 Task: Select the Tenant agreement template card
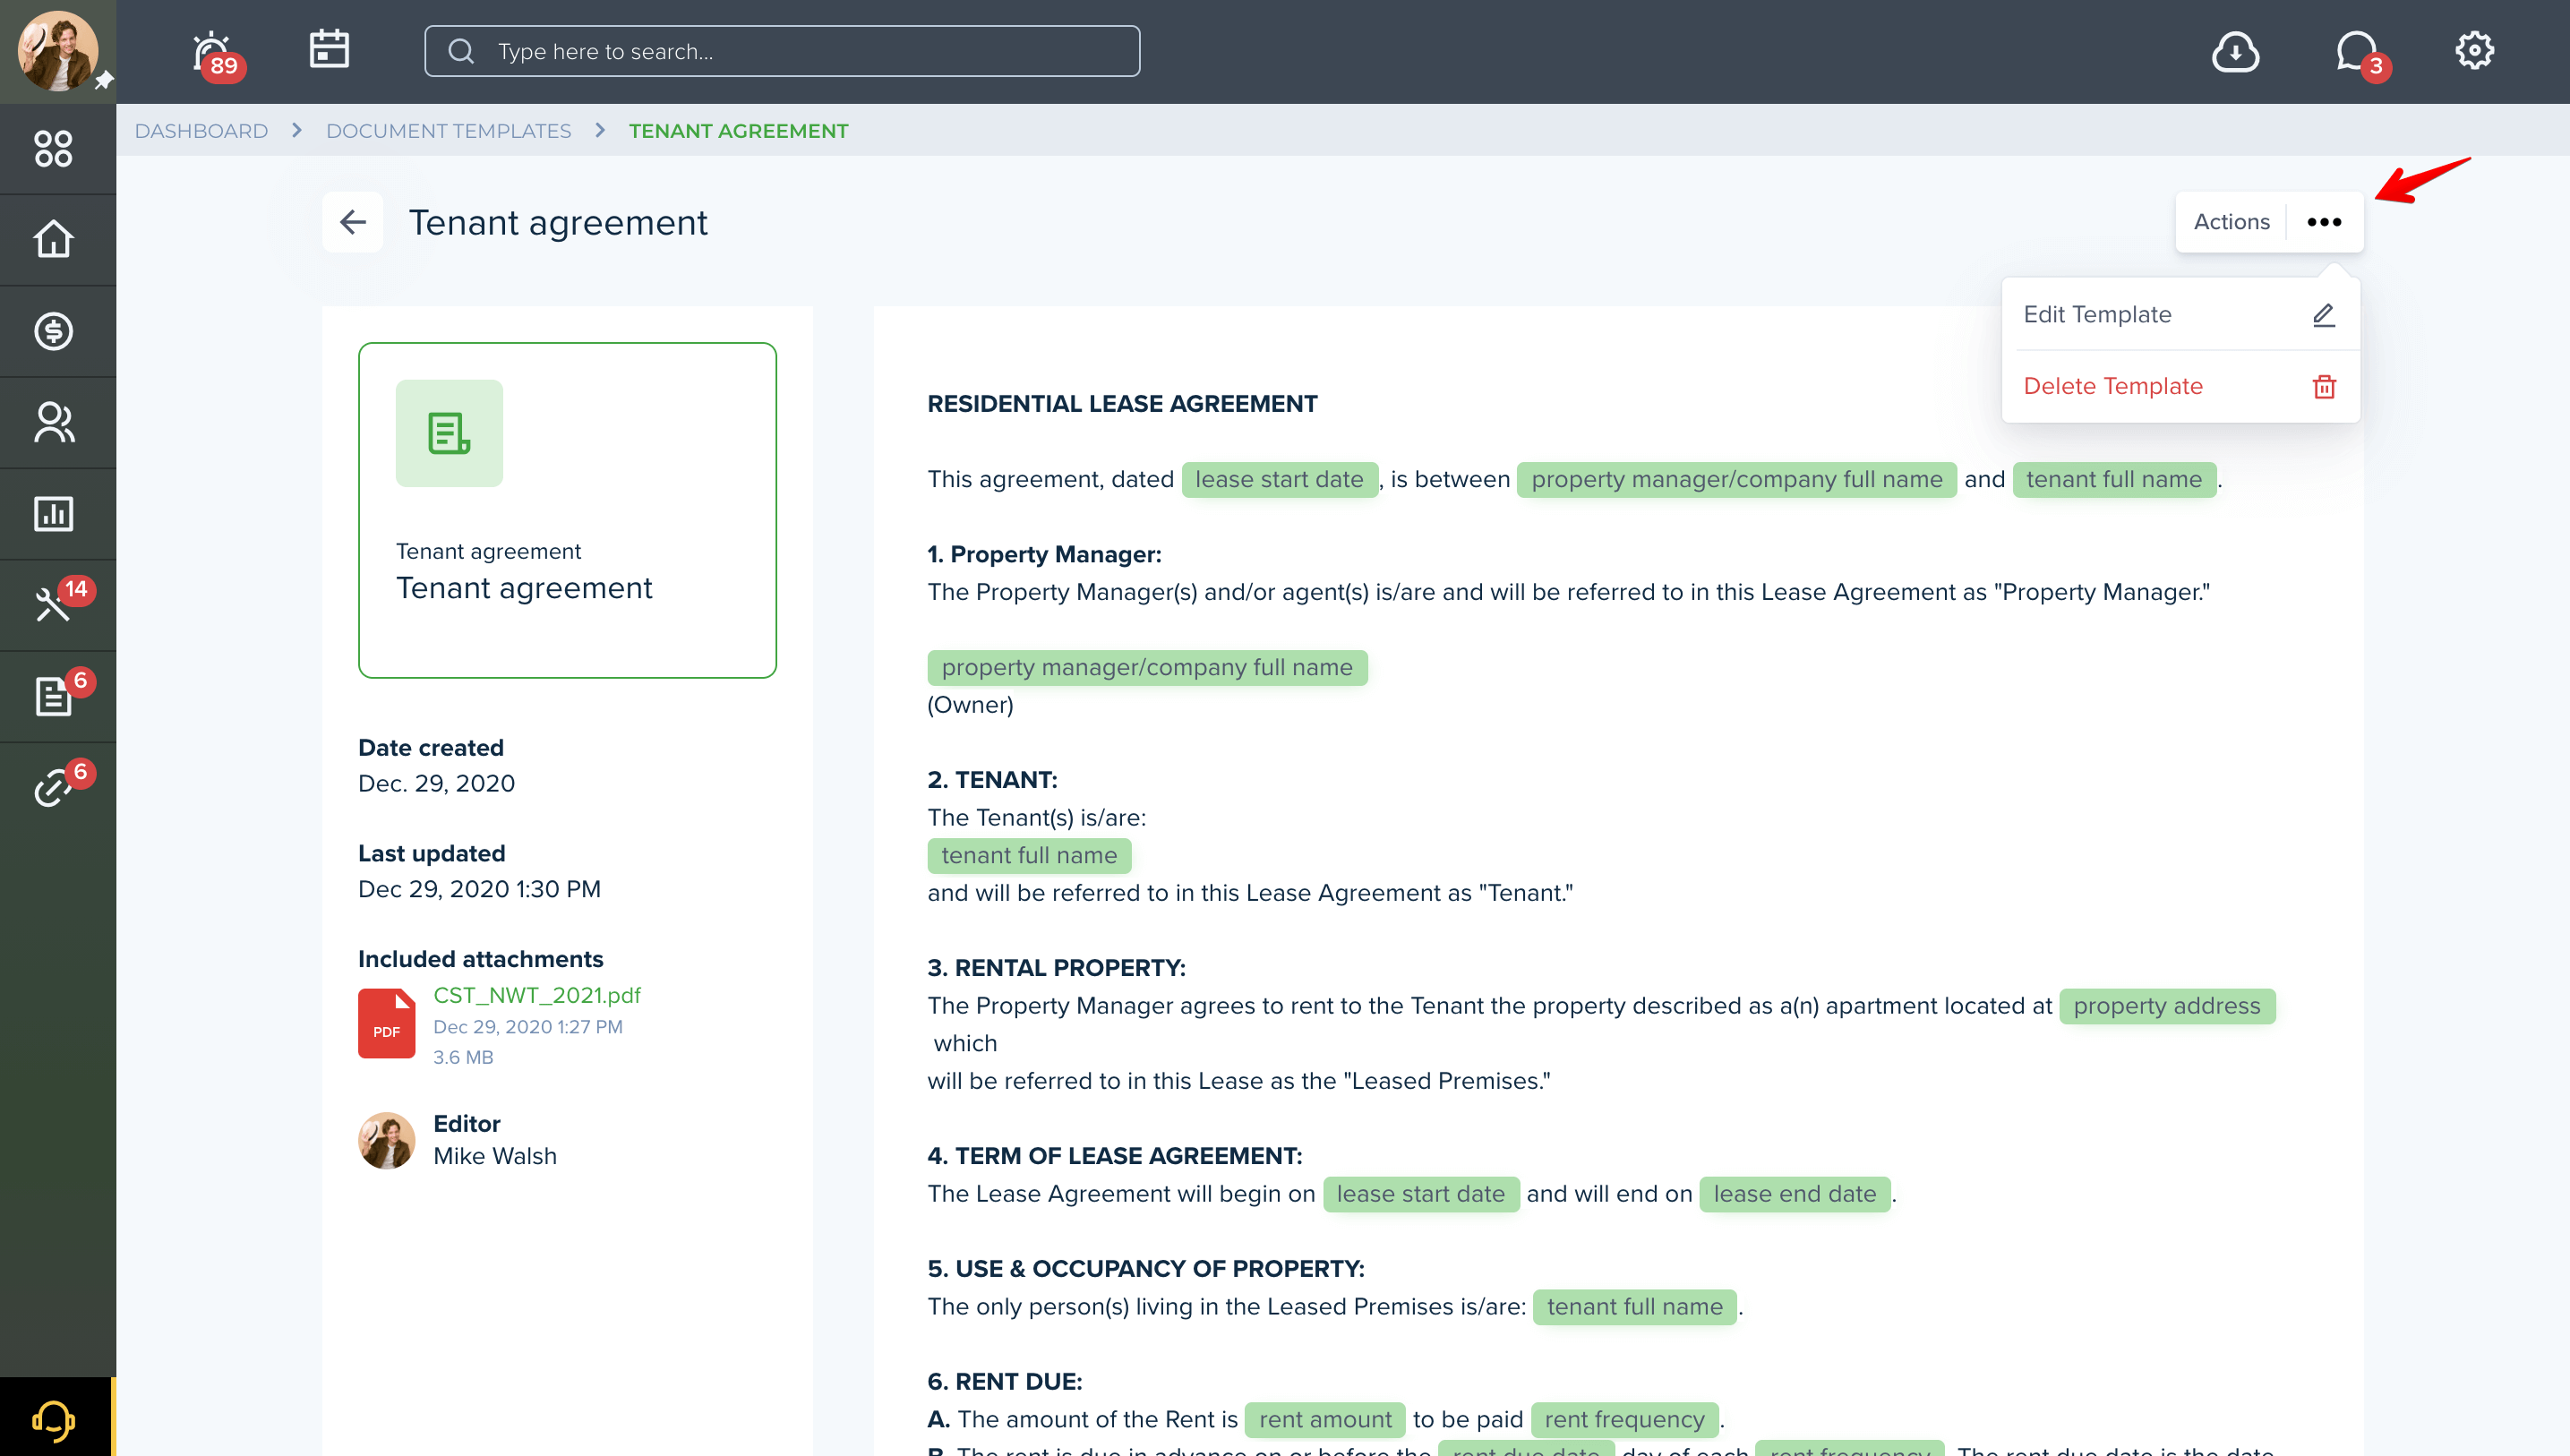pyautogui.click(x=567, y=510)
